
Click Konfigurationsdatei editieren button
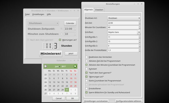point(129,101)
